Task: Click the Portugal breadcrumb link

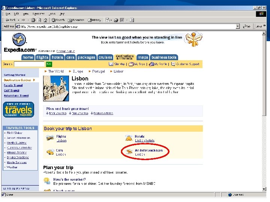Action: (x=99, y=71)
